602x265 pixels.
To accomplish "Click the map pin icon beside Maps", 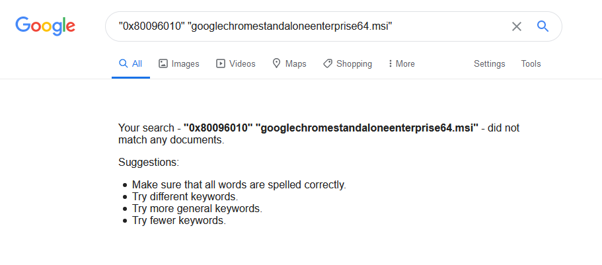I will coord(277,64).
